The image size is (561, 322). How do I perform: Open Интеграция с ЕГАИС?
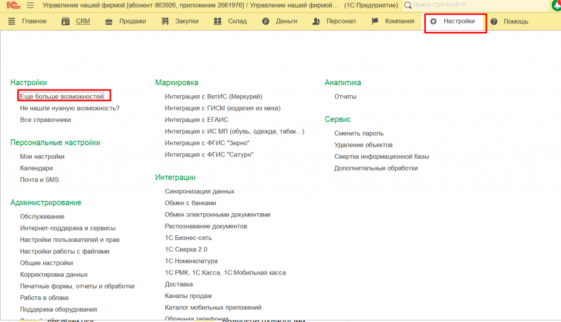[x=197, y=120]
